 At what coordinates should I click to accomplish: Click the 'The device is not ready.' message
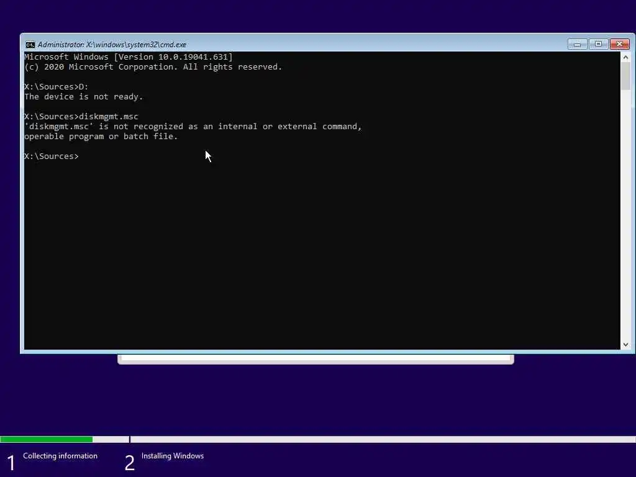(84, 96)
